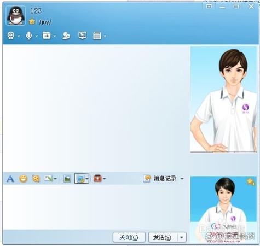This screenshot has width=260, height=246.
Task: Open 消息记录 message history
Action: click(160, 178)
